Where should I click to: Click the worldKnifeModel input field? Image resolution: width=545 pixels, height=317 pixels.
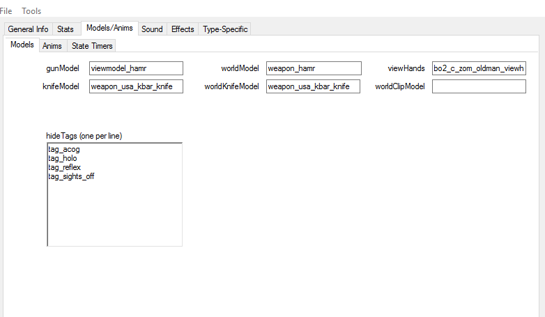313,86
